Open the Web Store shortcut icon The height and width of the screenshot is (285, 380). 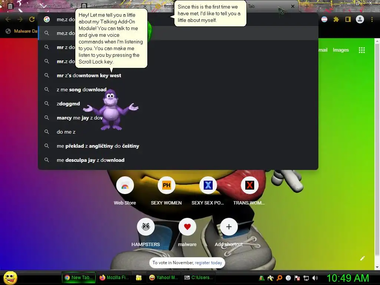125,186
